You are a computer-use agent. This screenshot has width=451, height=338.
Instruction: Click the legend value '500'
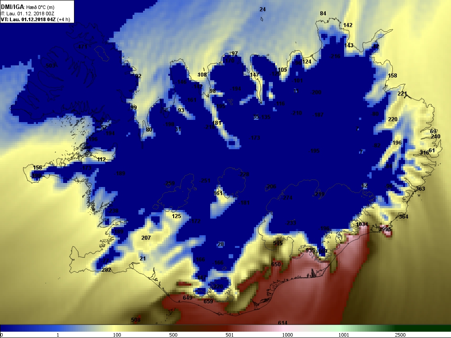(x=174, y=335)
